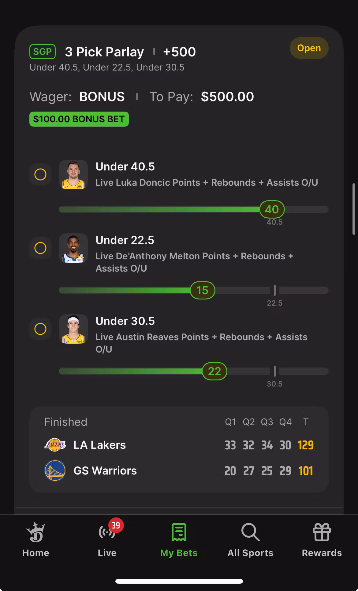This screenshot has height=591, width=358.
Task: Select the Austin Reaves leg status circle
Action: (40, 329)
